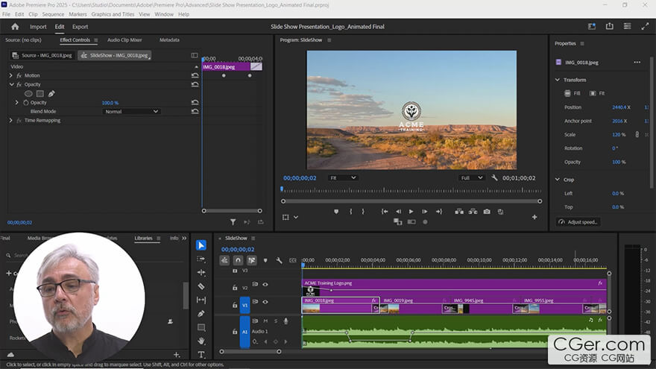The image size is (656, 369).
Task: Select the Razor tool in the tools panel
Action: click(x=201, y=286)
